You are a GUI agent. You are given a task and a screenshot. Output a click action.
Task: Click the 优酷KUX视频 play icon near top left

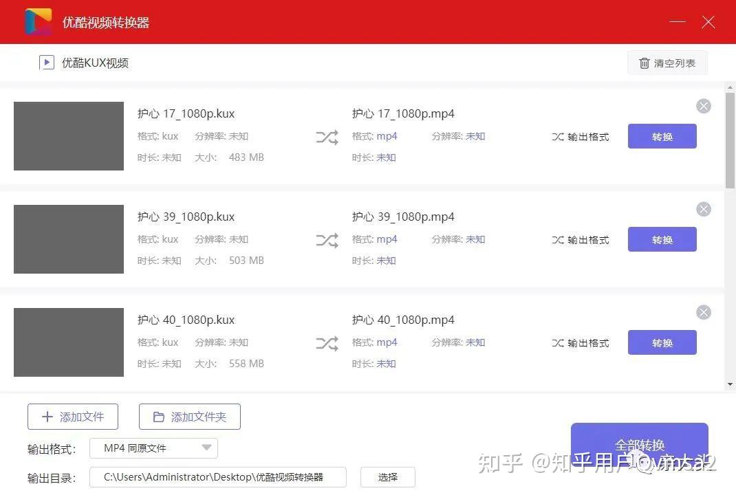tap(46, 62)
